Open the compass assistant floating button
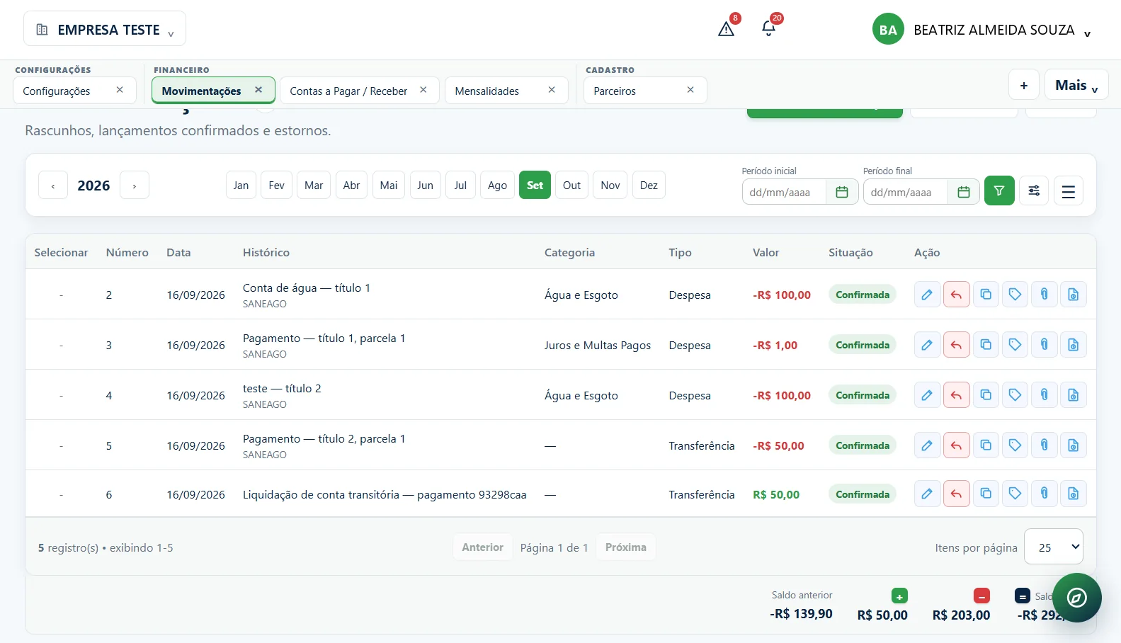 (1076, 598)
